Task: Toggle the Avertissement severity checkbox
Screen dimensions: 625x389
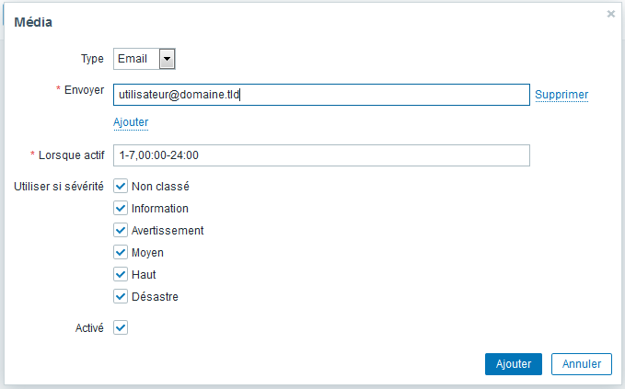Action: pyautogui.click(x=121, y=230)
